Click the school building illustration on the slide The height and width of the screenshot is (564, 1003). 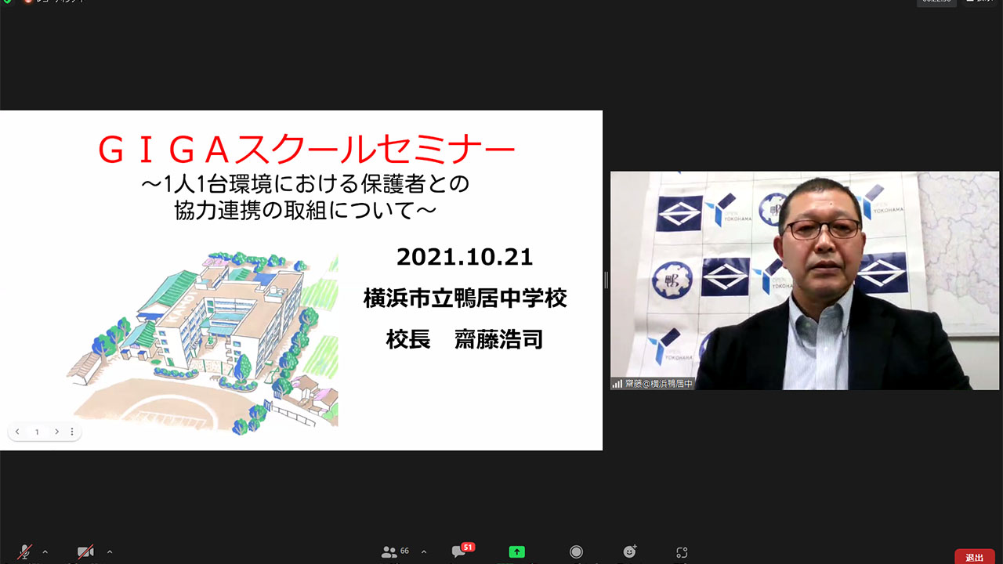[x=202, y=343]
